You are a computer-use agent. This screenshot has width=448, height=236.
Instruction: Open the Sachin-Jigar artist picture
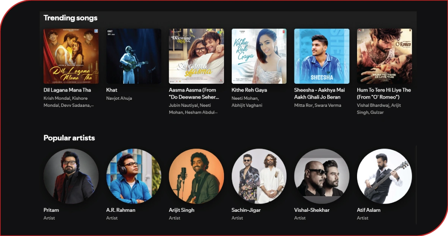(259, 176)
